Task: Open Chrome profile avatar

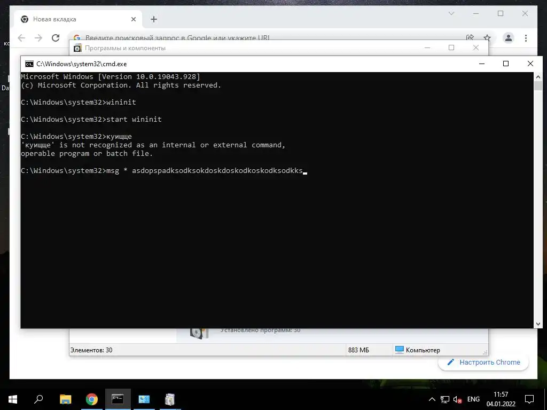Action: pyautogui.click(x=509, y=38)
